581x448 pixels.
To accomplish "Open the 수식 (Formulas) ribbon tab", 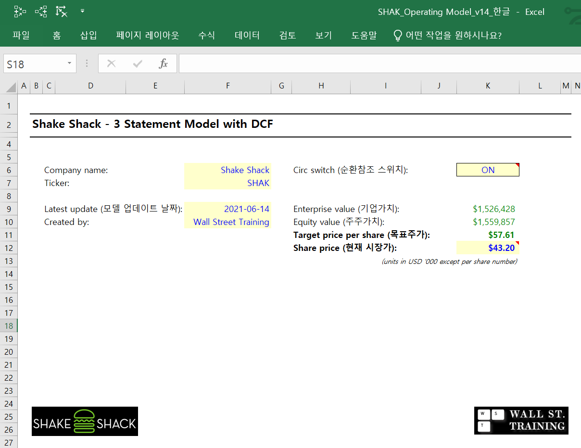I will (x=207, y=35).
